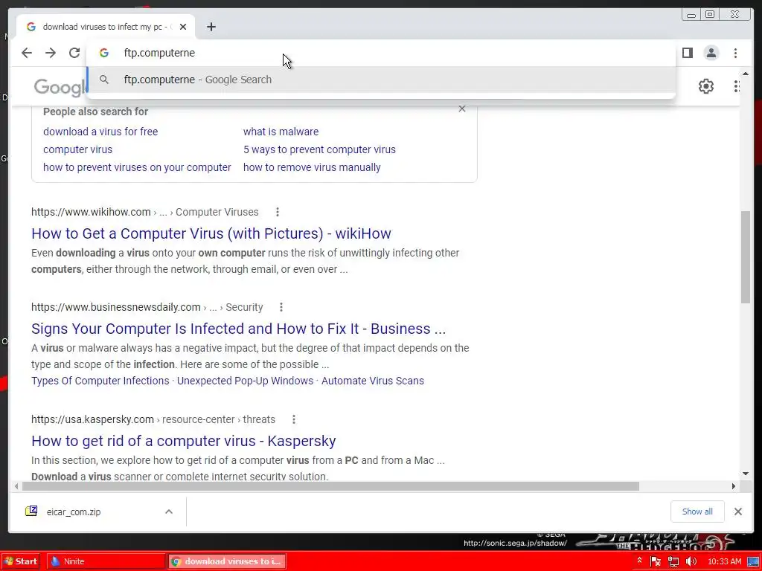Open the 'what is malware' related search
Viewport: 762px width, 571px height.
point(281,132)
